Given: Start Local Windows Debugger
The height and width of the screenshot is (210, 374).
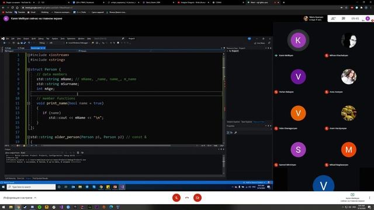Looking at the screenshot, I should 77,43.
